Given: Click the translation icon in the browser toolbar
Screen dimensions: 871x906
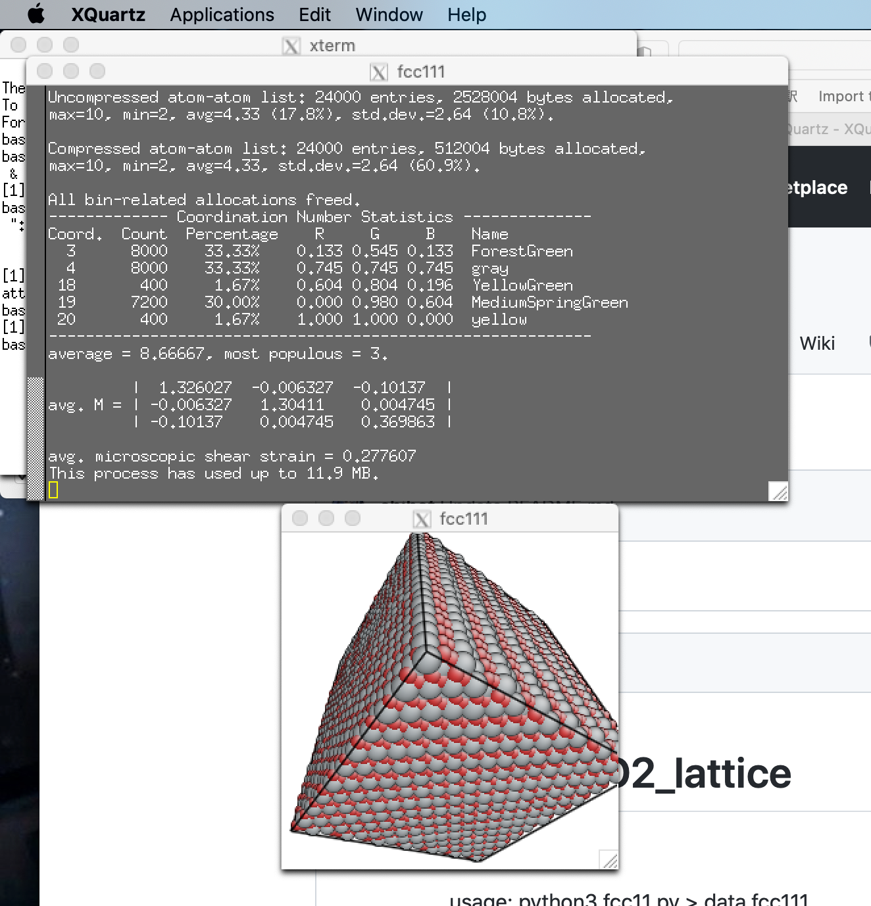Looking at the screenshot, I should [793, 95].
